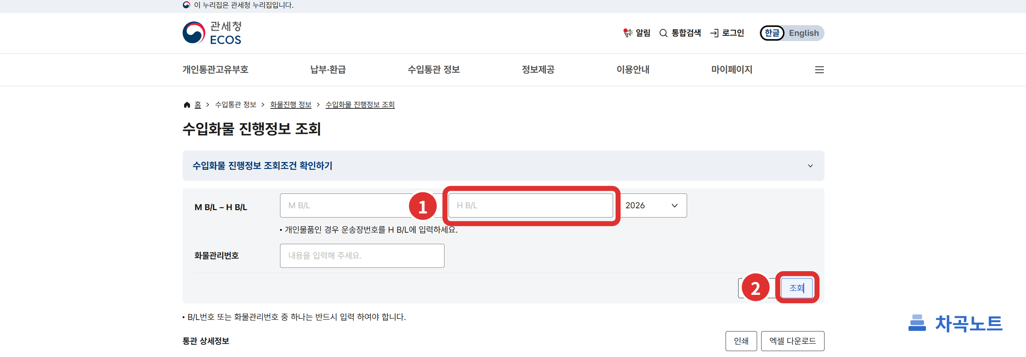Click the H B/L input field
Screen dimensions: 1026x357
pyautogui.click(x=530, y=205)
